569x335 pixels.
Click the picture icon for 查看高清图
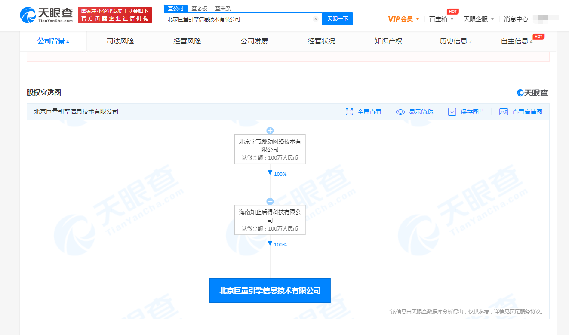click(x=504, y=112)
